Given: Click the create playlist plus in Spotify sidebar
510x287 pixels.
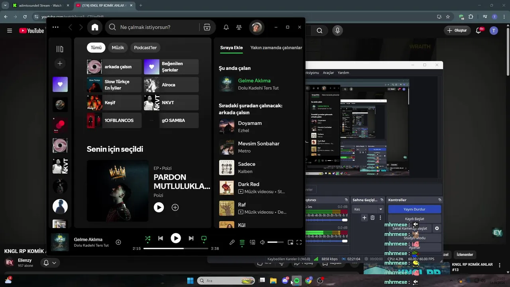Looking at the screenshot, I should tap(60, 63).
